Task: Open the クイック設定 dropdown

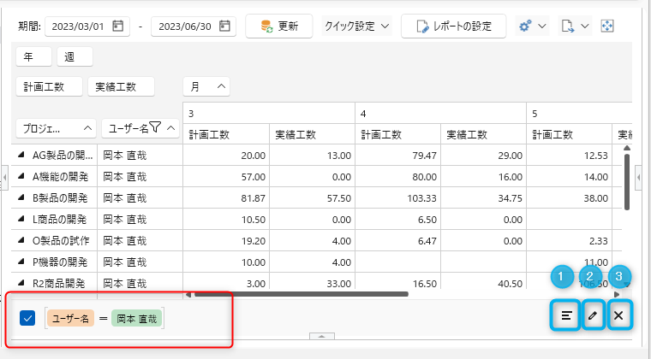Action: point(356,26)
